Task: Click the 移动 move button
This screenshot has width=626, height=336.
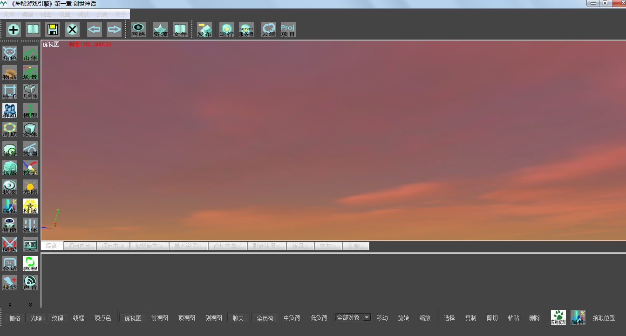Action: pos(382,318)
